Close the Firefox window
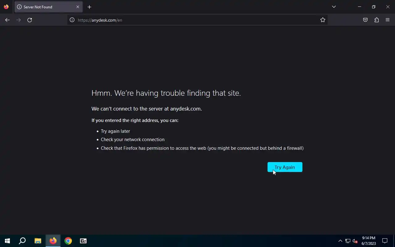 tap(388, 7)
